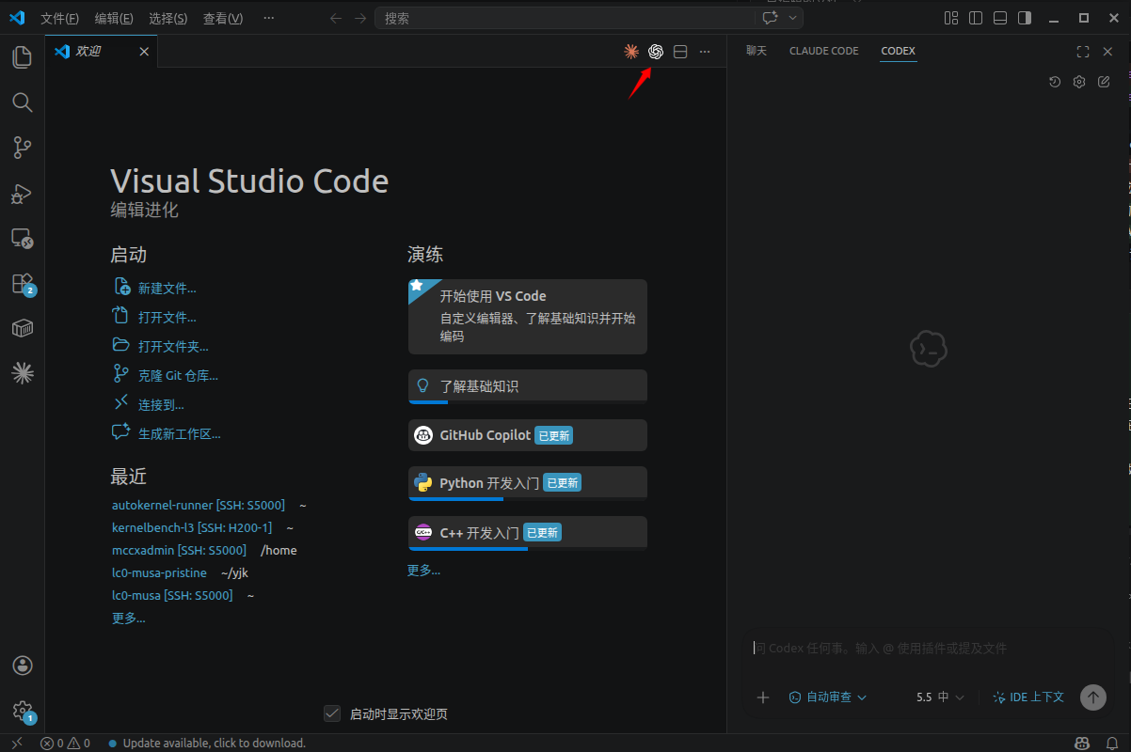Click 更多... under the 演练 walkthroughs
This screenshot has height=752, width=1131.
423,570
